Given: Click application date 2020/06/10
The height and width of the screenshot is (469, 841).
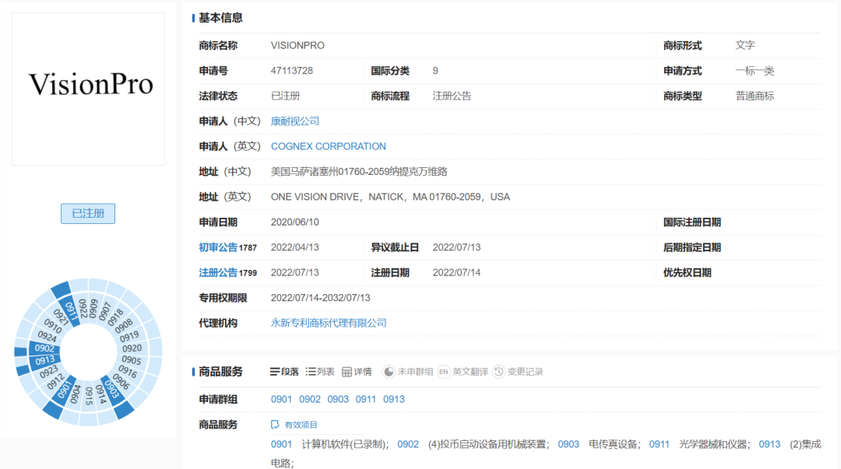Looking at the screenshot, I should tap(295, 222).
